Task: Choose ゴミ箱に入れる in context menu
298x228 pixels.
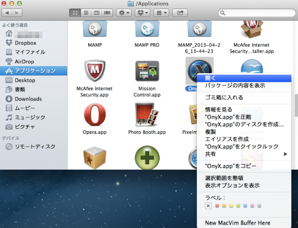Action: (224, 97)
